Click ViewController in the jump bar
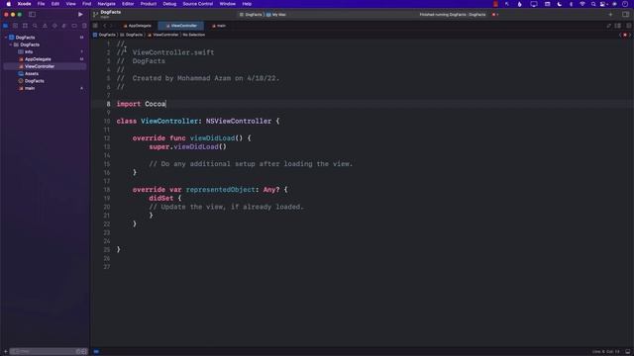Screen dimensions: 634x356 162,35
